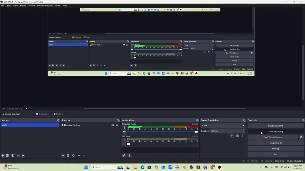Open Help menu

coord(65,6)
